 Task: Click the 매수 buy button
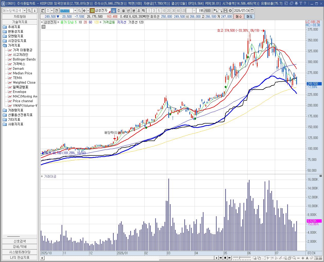pyautogui.click(x=239, y=16)
